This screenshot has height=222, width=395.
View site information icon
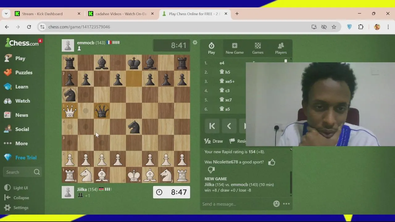coord(43,27)
